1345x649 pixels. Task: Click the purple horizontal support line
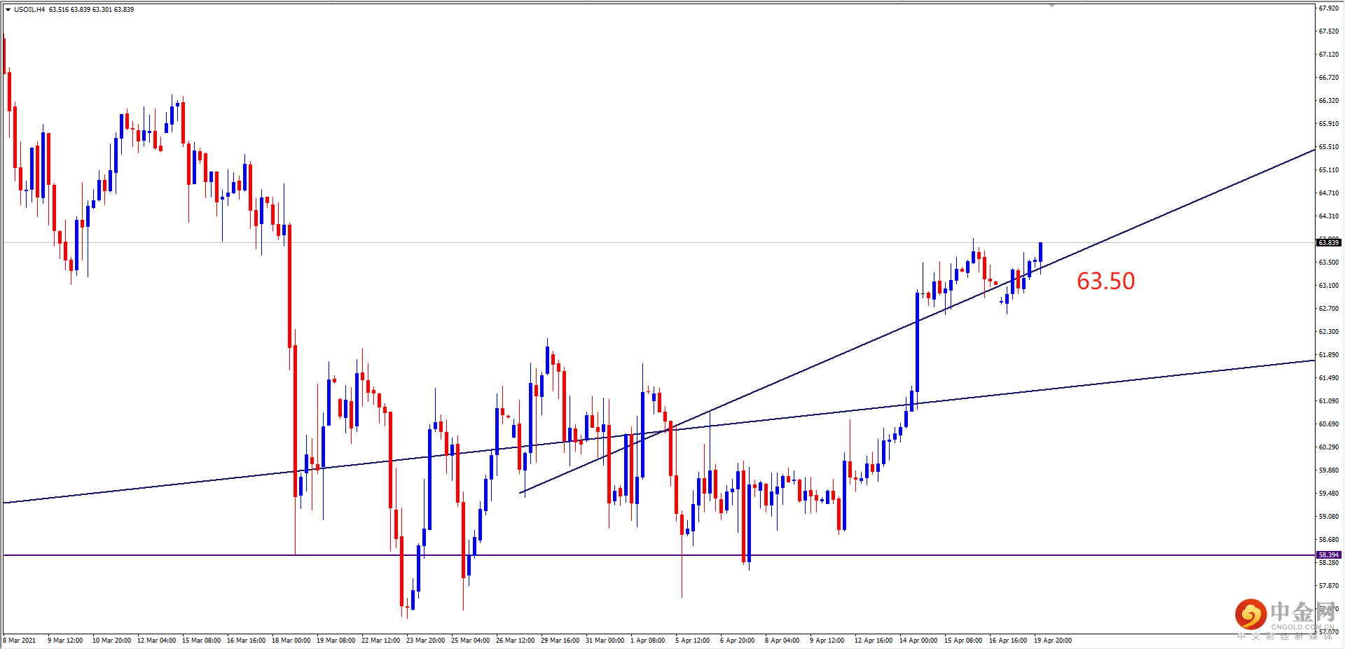[658, 555]
